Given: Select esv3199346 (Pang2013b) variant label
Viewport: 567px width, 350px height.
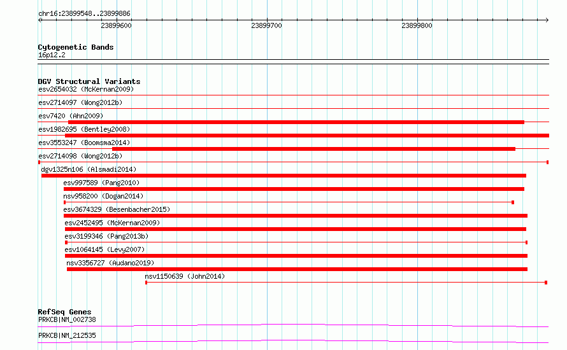Looking at the screenshot, I should pyautogui.click(x=106, y=236).
